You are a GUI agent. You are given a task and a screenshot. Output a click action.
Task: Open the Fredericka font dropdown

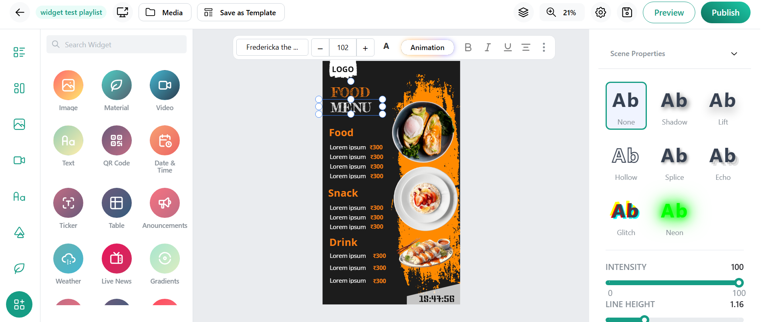point(272,47)
